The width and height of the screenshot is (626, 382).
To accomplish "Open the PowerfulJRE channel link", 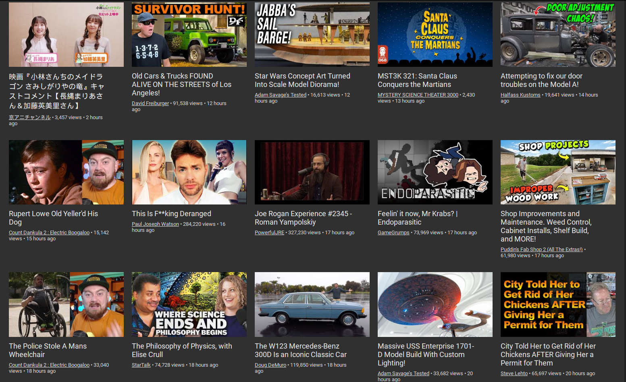I will coord(269,233).
